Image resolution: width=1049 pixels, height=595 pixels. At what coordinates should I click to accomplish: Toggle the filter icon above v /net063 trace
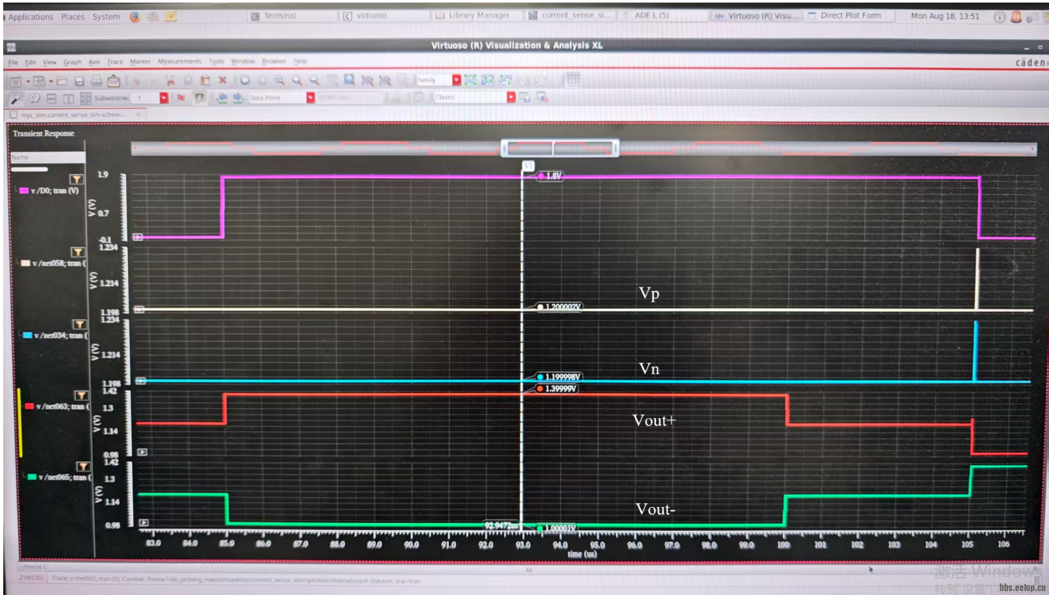[81, 396]
